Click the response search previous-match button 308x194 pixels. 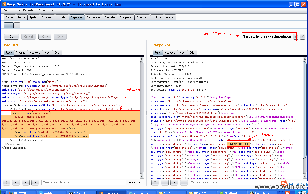[164, 182]
